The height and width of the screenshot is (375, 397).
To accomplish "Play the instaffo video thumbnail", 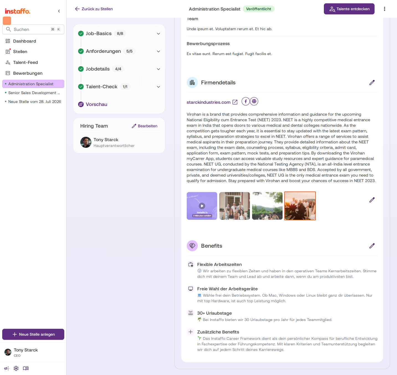I will (202, 206).
